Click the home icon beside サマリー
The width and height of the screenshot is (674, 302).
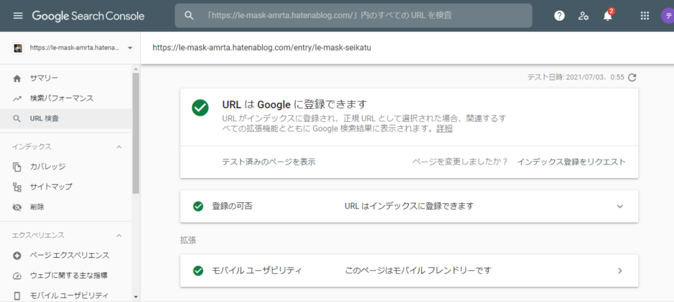pos(17,78)
